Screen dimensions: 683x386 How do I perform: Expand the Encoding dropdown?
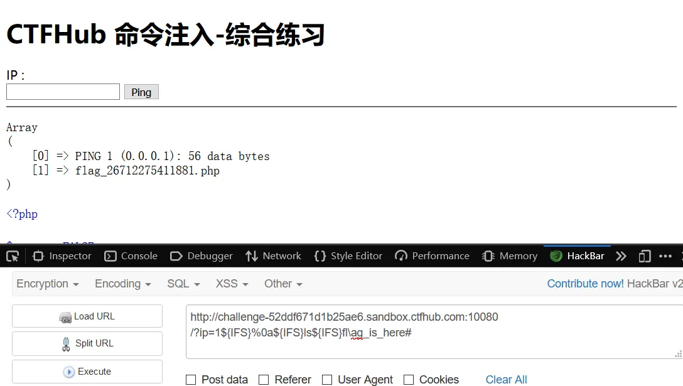pyautogui.click(x=123, y=284)
